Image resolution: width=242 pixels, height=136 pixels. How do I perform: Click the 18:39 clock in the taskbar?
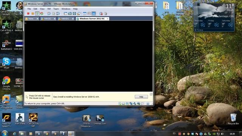(x=232, y=134)
